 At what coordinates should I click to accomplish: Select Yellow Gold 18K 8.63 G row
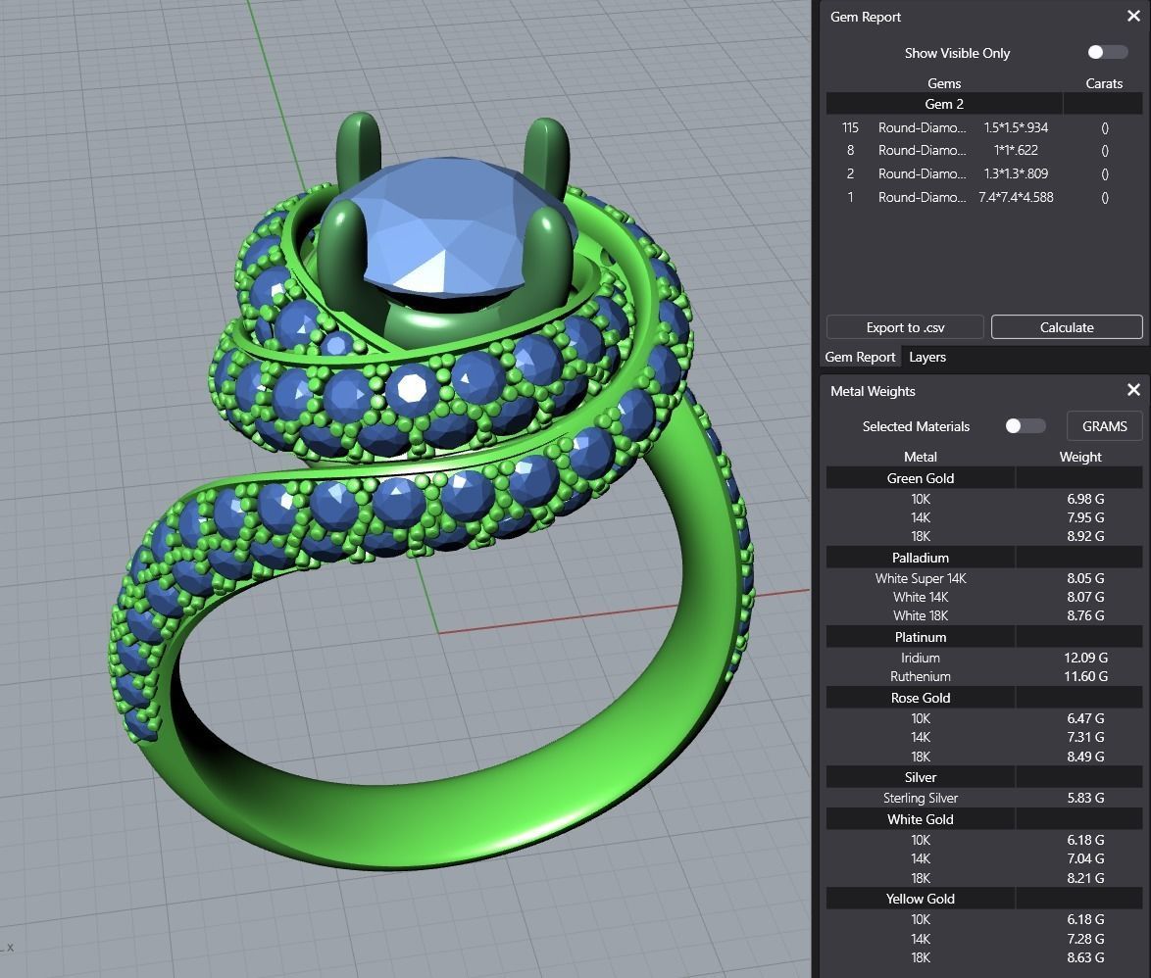pyautogui.click(x=984, y=957)
